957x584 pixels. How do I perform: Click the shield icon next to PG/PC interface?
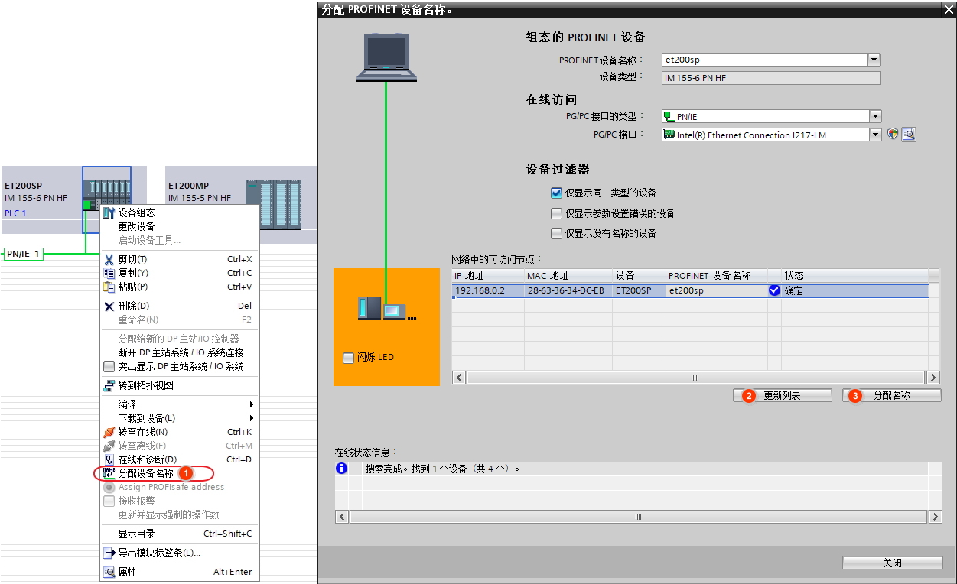click(893, 135)
